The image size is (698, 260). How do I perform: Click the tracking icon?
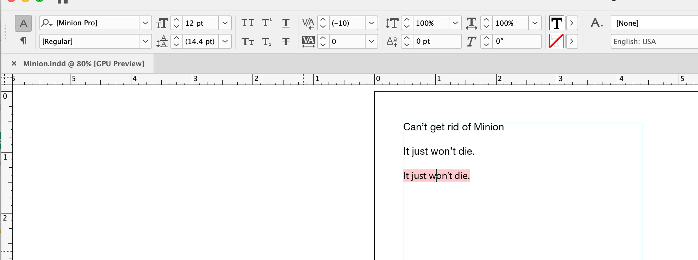point(308,42)
